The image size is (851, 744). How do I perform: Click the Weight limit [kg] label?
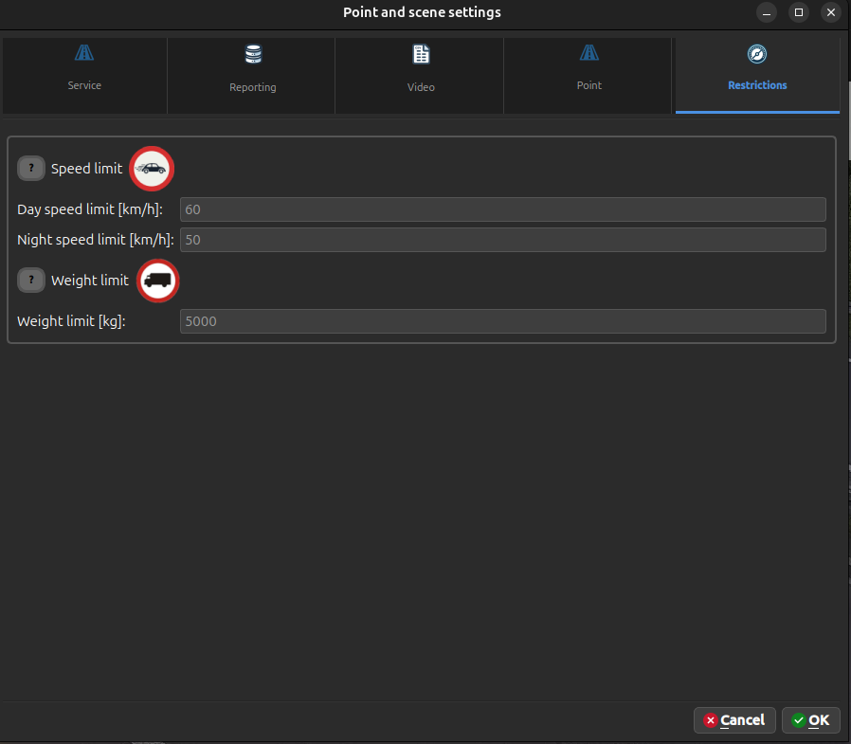pyautogui.click(x=71, y=321)
